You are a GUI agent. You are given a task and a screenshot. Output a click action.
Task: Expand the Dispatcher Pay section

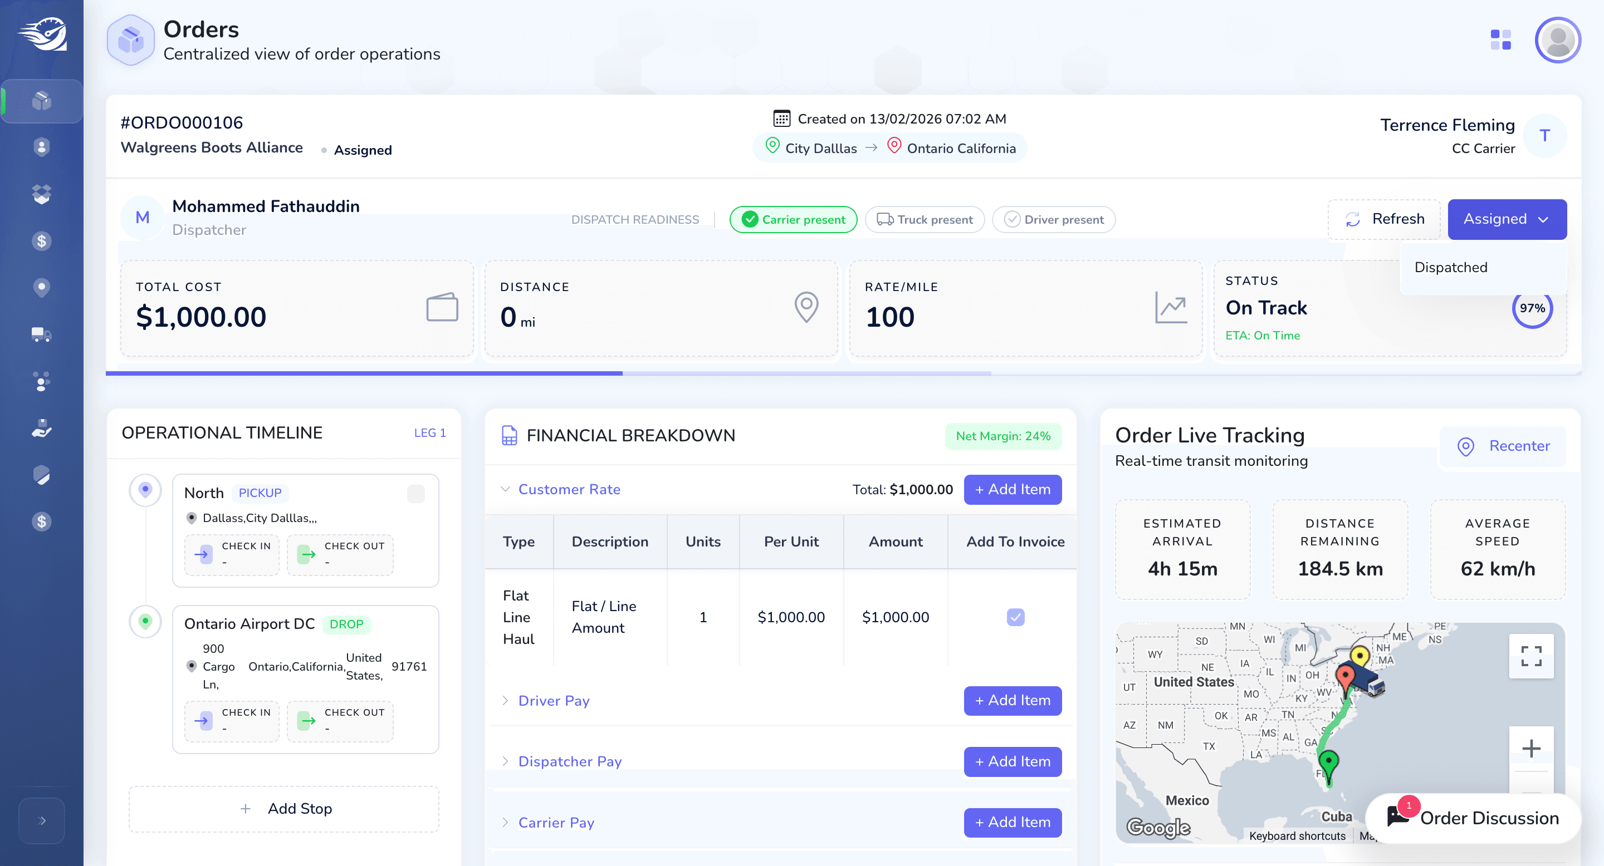[505, 761]
